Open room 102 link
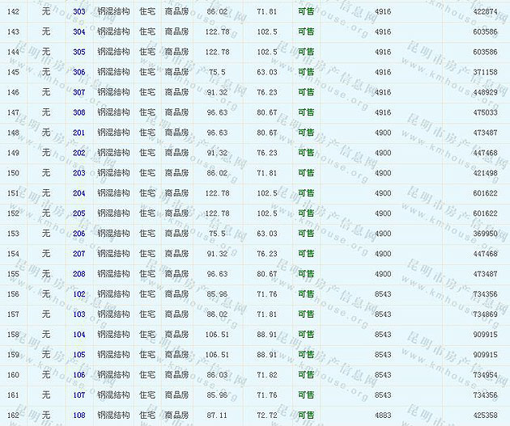The height and width of the screenshot is (426, 510). point(79,295)
